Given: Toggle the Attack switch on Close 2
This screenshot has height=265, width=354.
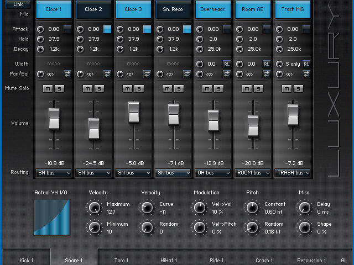Looking at the screenshot, I should point(107,29).
